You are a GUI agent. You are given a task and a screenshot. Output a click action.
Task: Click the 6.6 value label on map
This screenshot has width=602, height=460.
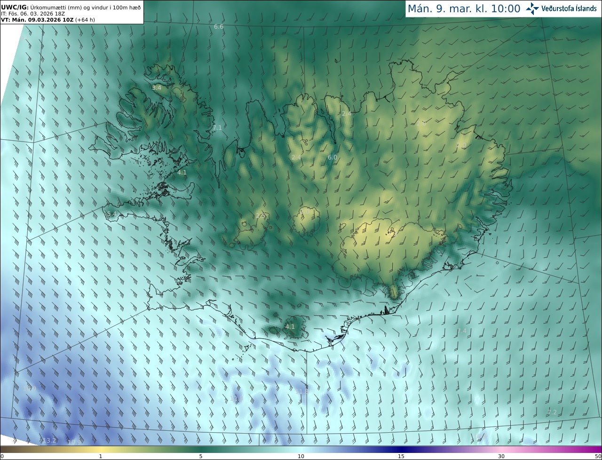pyautogui.click(x=219, y=27)
